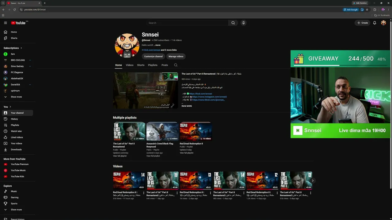Screen dimensions: 392x220
Task: Expand the You section chevron
Action: point(10,107)
